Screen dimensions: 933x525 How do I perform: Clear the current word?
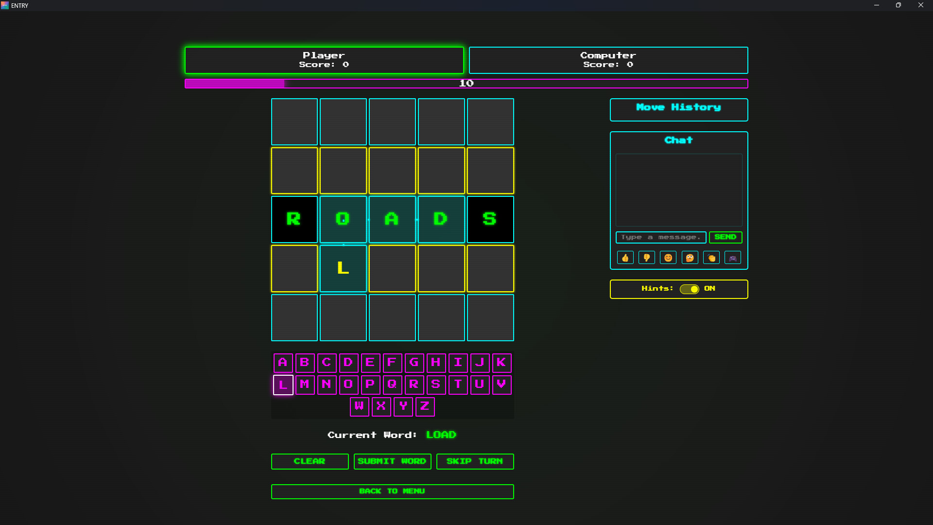point(310,461)
